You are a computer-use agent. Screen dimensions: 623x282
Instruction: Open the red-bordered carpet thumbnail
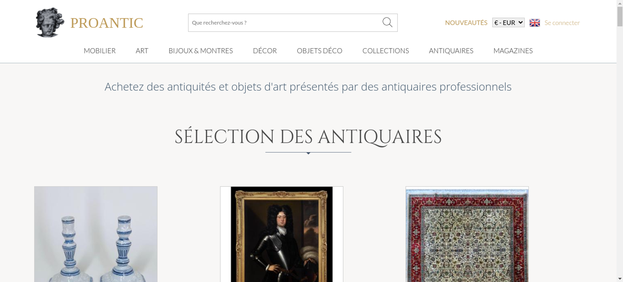click(467, 234)
